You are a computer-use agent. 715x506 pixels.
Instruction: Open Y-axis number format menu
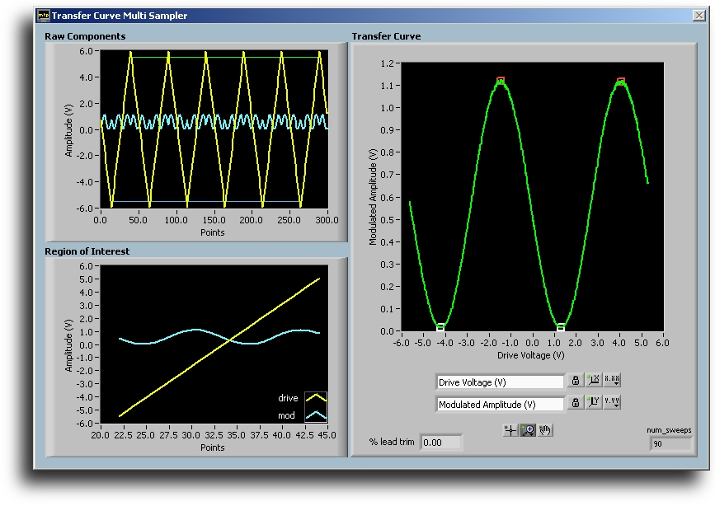click(x=612, y=403)
